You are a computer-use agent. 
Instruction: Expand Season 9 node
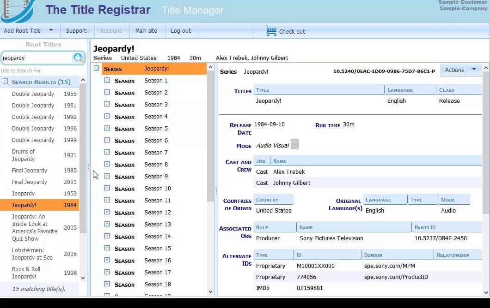click(x=107, y=176)
